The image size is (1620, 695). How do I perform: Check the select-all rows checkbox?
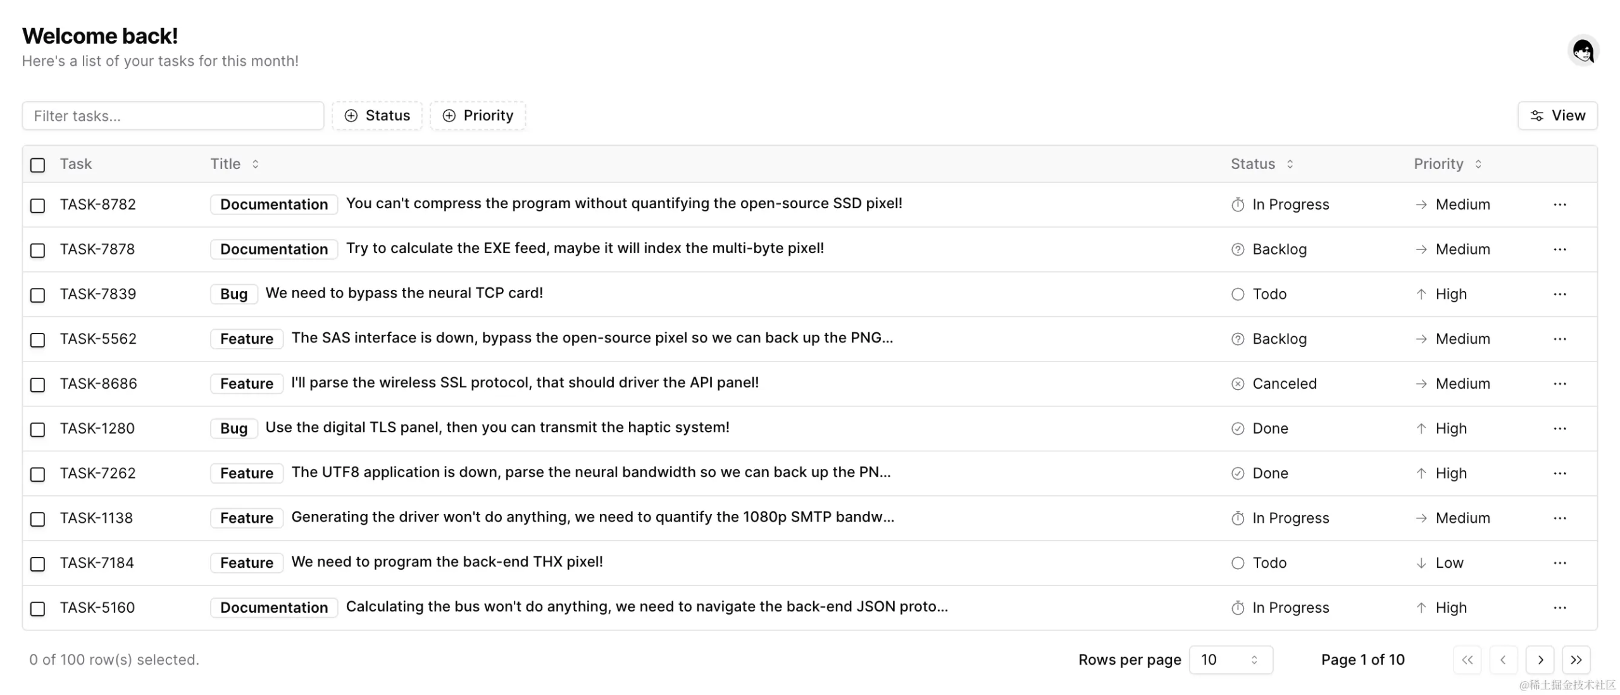point(38,165)
